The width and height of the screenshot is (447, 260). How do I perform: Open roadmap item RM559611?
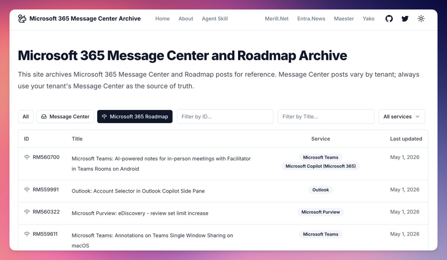point(45,234)
